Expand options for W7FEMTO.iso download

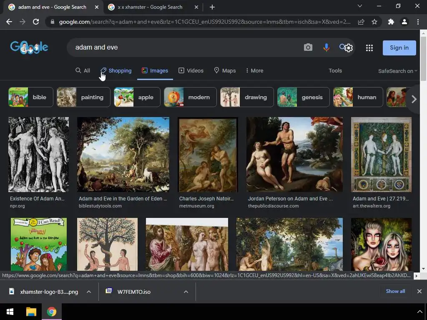186,292
